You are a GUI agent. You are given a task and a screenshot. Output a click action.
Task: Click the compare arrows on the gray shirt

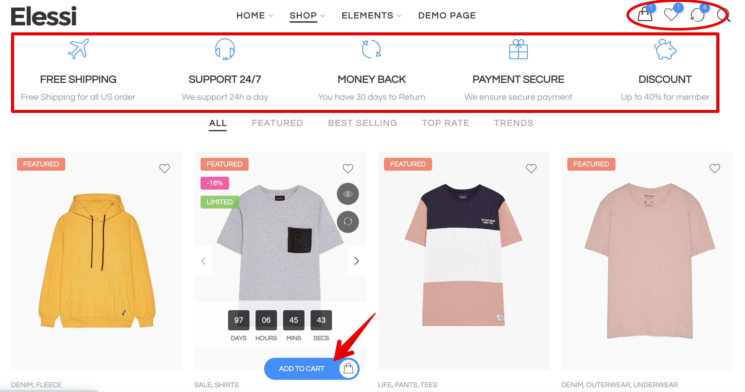(x=348, y=222)
